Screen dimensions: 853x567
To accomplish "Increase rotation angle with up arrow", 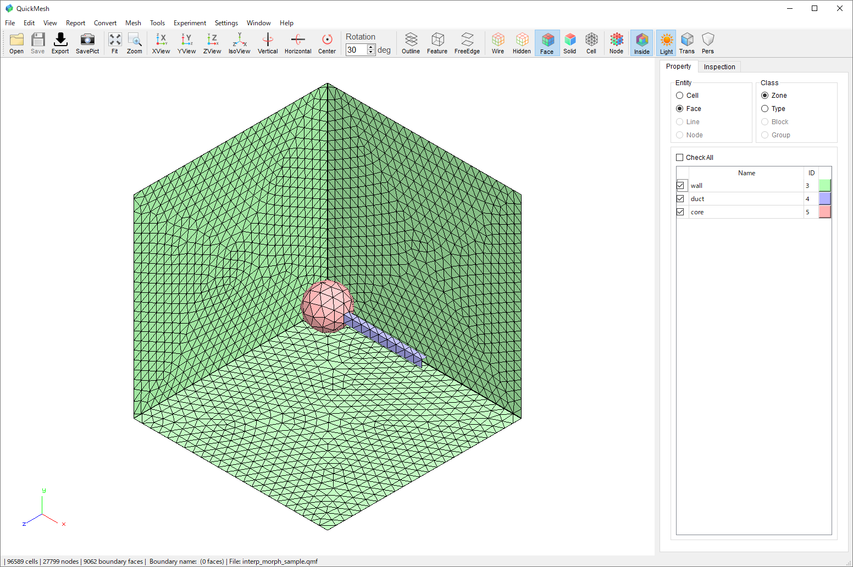I will tap(372, 47).
